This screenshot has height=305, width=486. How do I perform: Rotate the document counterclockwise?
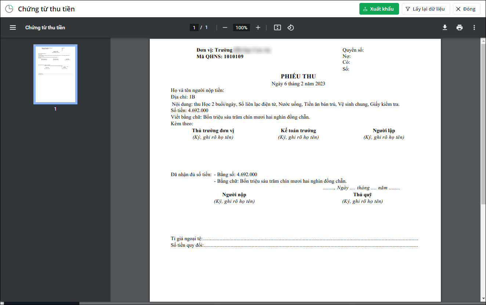tap(291, 27)
